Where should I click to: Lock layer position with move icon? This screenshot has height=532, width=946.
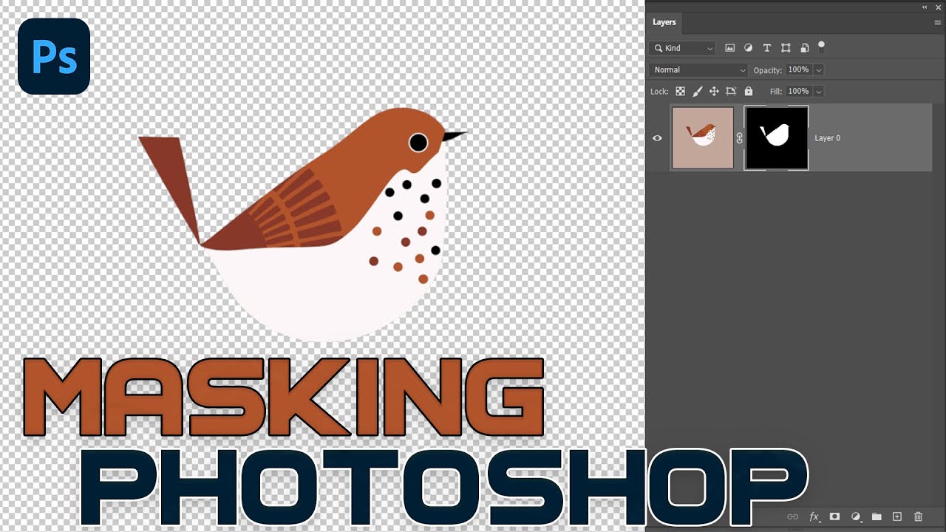point(714,92)
